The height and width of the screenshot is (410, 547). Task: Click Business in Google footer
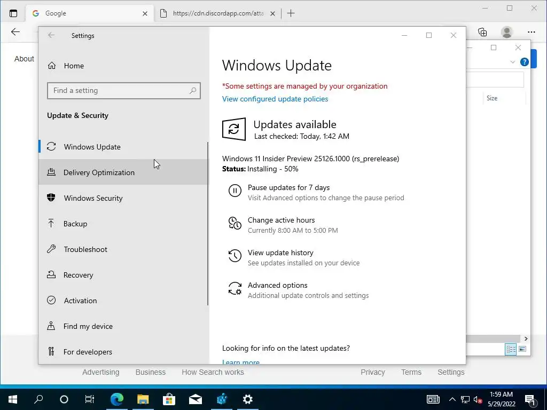[150, 372]
